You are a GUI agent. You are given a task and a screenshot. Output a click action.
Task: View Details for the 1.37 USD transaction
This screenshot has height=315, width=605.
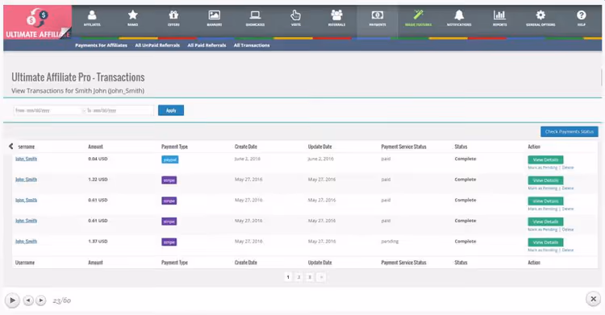[x=545, y=242]
